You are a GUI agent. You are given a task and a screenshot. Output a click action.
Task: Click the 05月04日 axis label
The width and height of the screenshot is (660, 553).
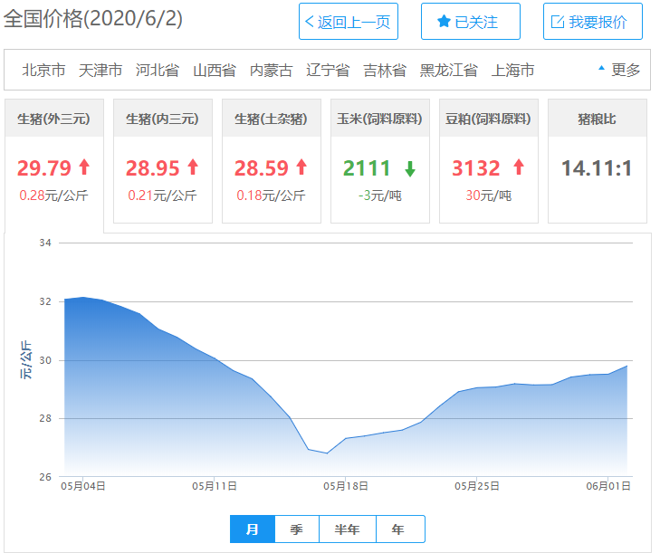coord(83,487)
